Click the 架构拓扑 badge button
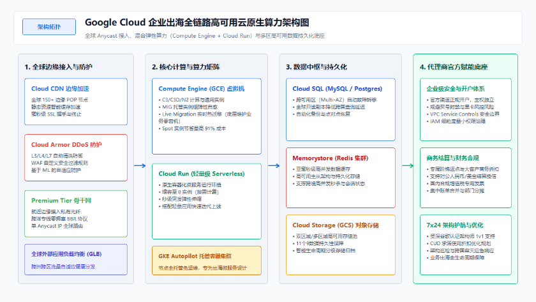 [49, 27]
